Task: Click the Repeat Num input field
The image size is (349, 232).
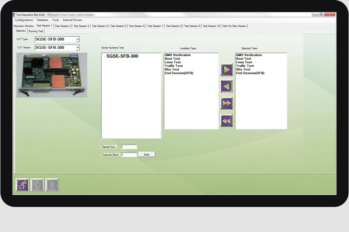Action: (x=129, y=147)
